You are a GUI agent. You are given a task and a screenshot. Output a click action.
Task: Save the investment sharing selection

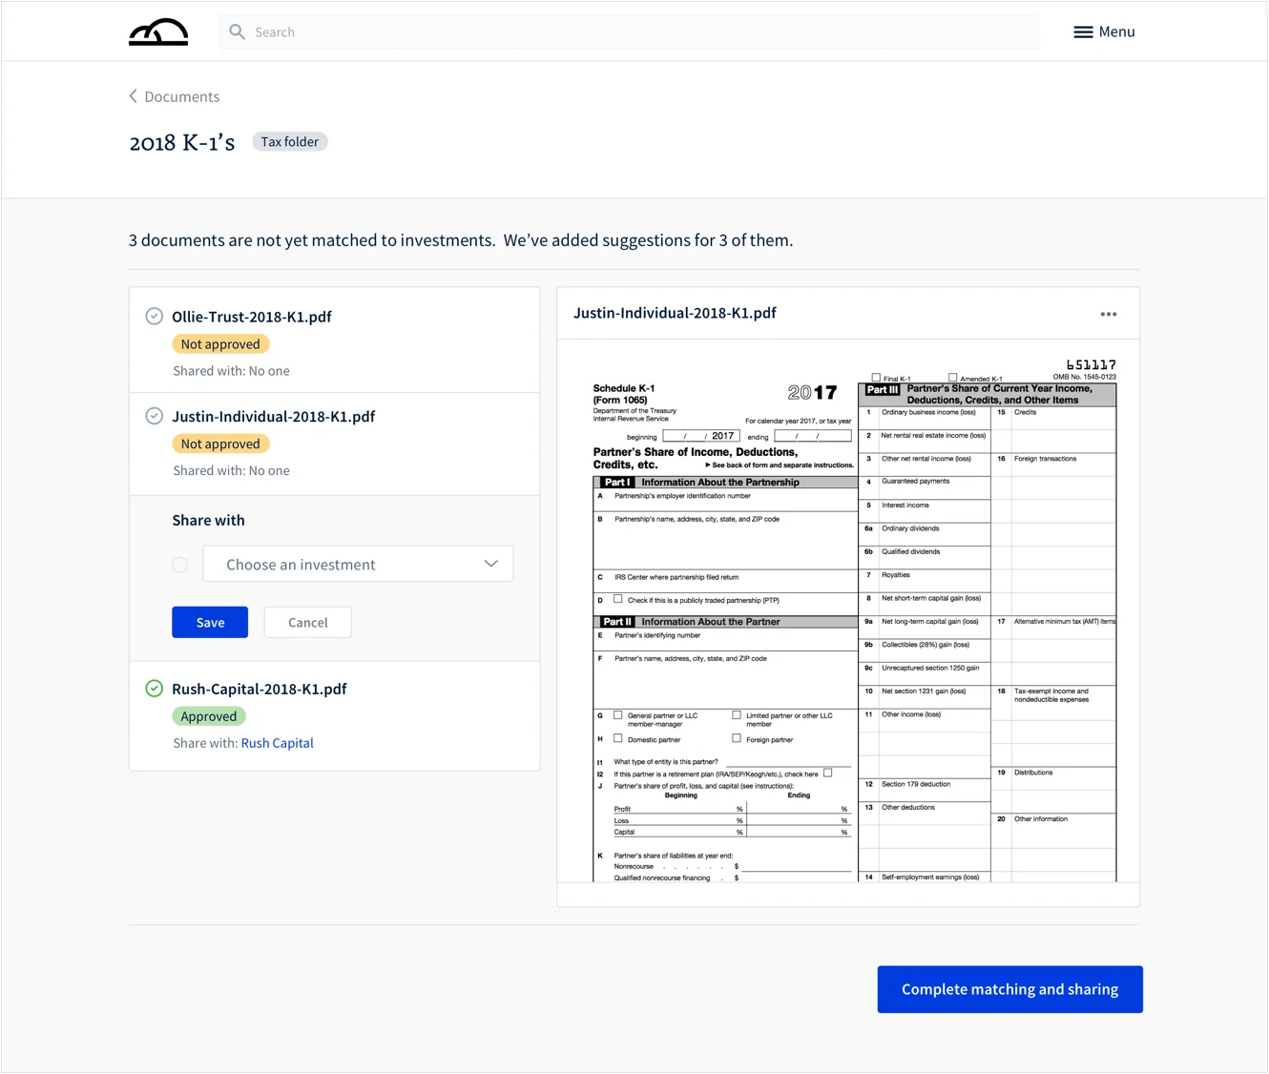pos(210,622)
